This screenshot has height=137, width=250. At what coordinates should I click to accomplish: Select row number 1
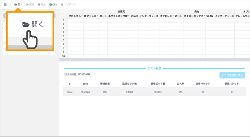click(x=64, y=20)
